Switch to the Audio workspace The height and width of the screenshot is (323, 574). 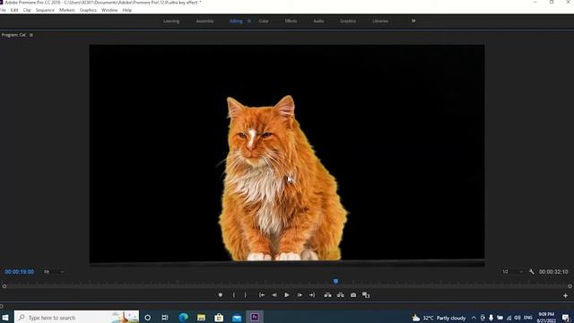tap(318, 22)
